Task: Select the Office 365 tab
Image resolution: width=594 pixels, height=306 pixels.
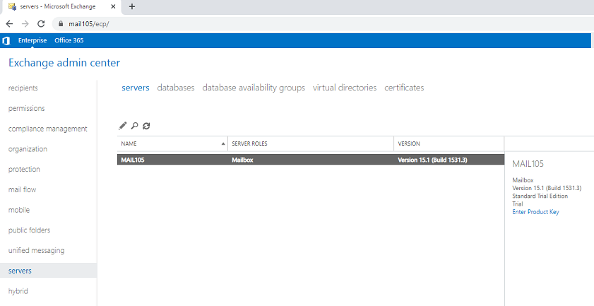Action: [69, 40]
